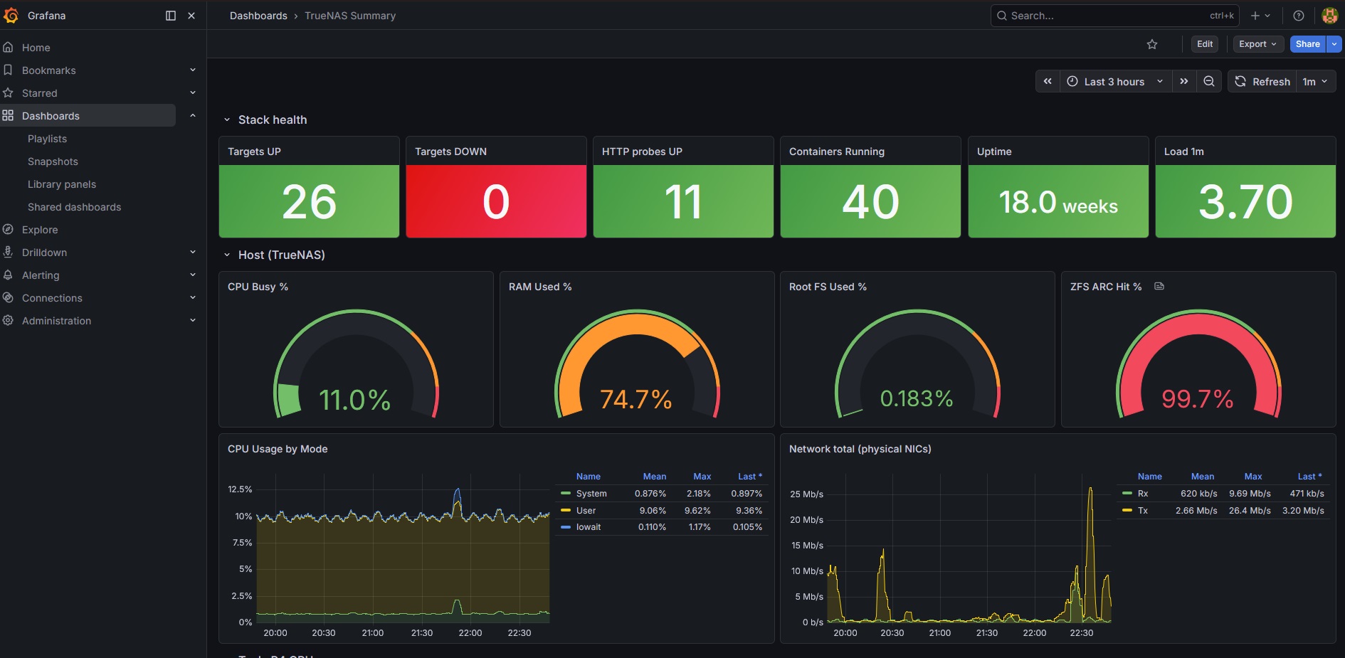Go to the Dashboards breadcrumb link
This screenshot has height=658, width=1345.
click(258, 16)
